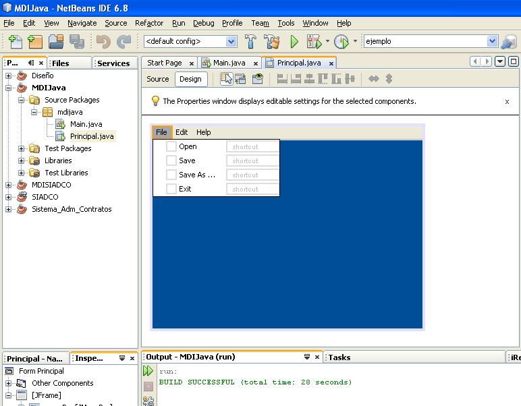521x406 pixels.
Task: Select Sistema_Adm_Contratos project
Action: tap(72, 209)
